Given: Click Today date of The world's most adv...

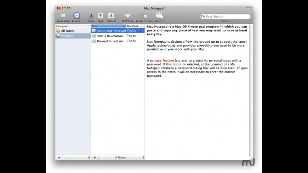Looking at the screenshot, I should click(x=131, y=41).
